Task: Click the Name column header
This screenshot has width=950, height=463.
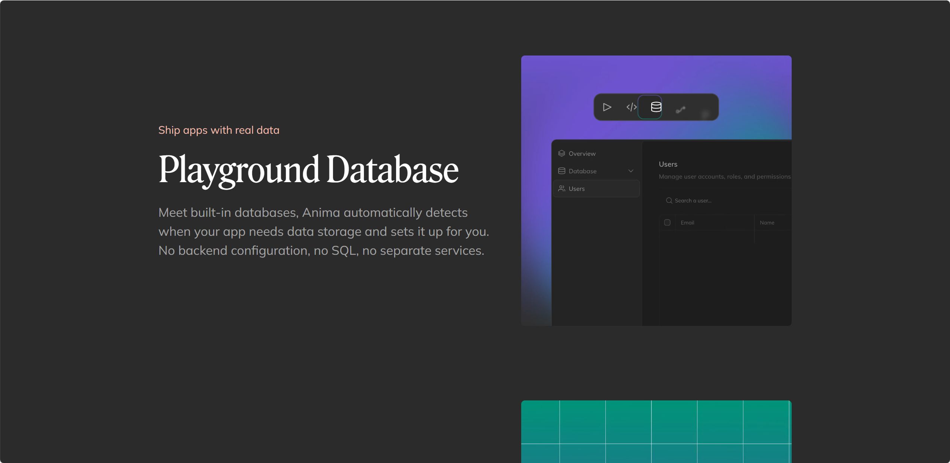Action: (x=767, y=222)
